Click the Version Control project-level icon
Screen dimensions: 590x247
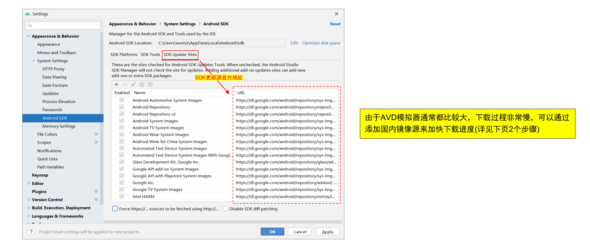click(96, 200)
